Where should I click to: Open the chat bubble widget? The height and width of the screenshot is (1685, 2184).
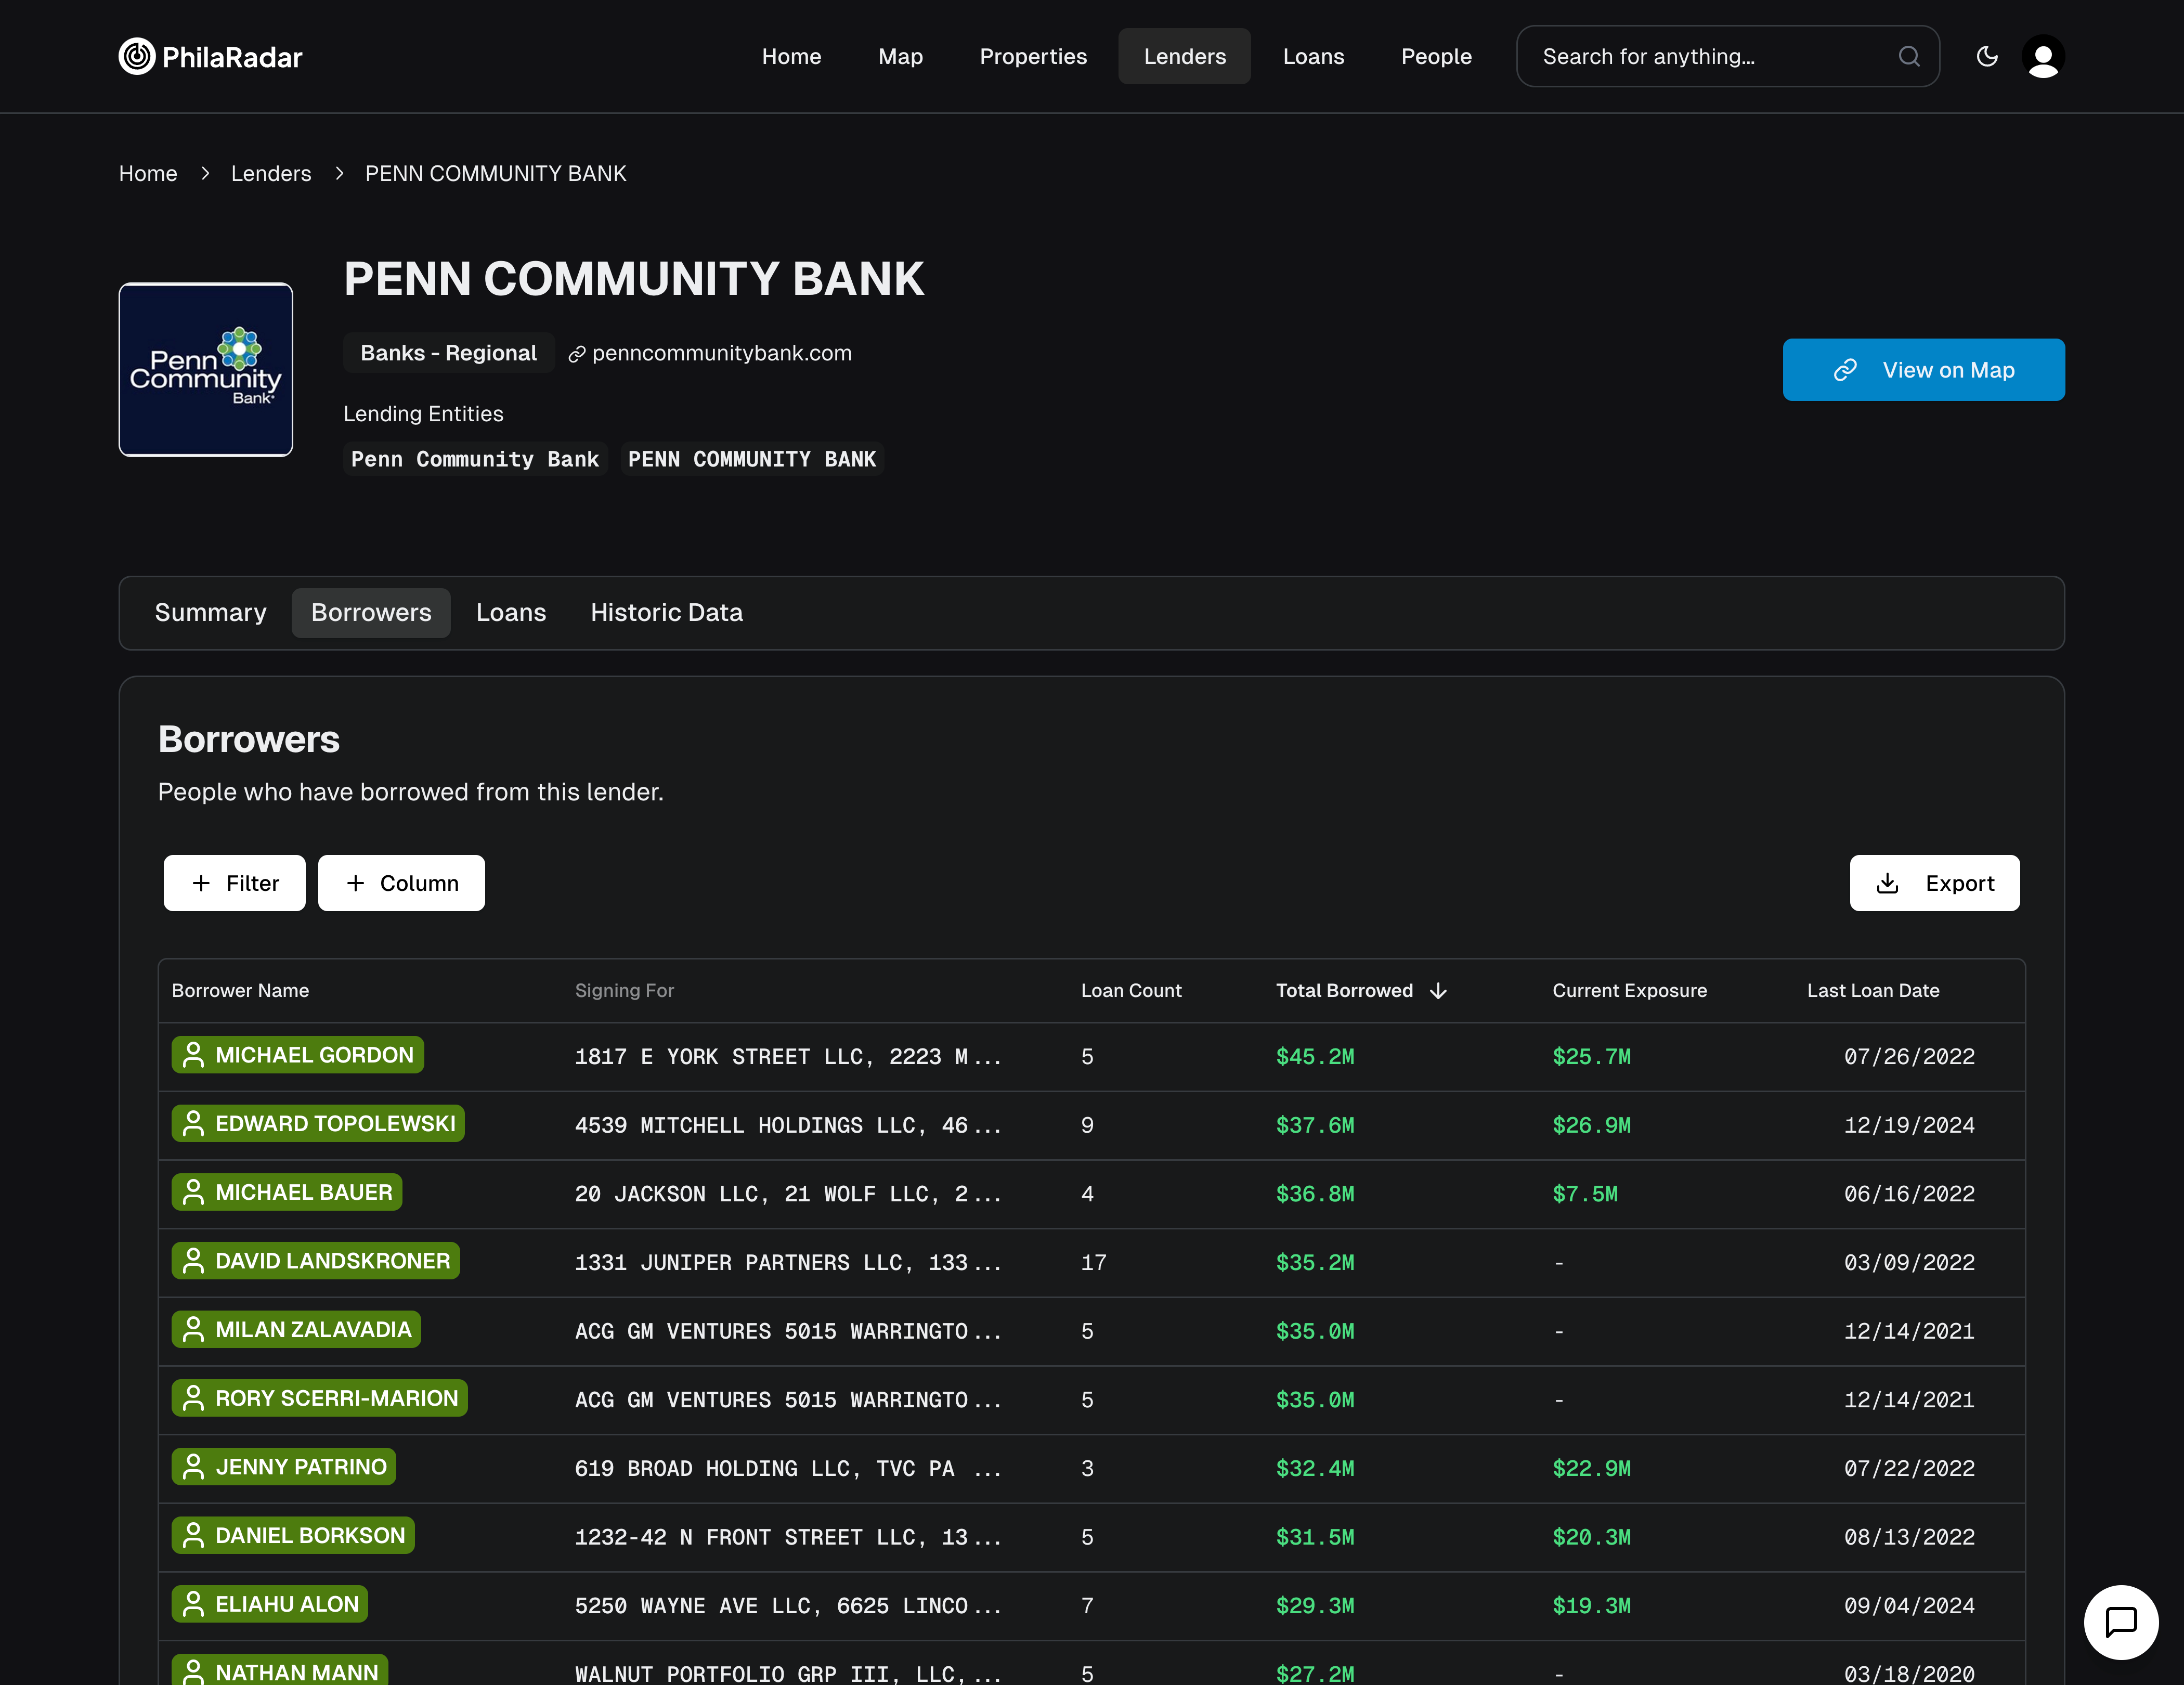[x=2120, y=1621]
